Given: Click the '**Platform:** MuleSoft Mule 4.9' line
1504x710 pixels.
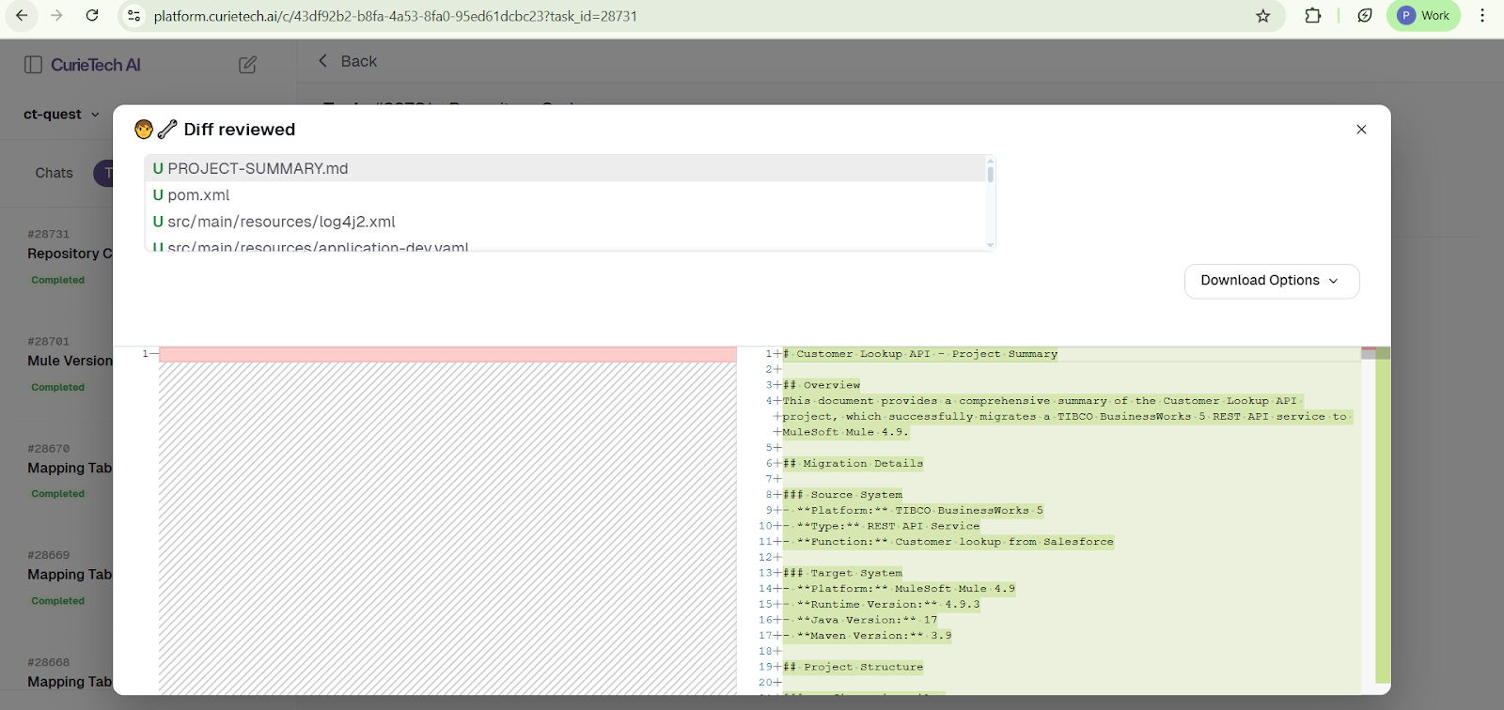Looking at the screenshot, I should coord(900,589).
